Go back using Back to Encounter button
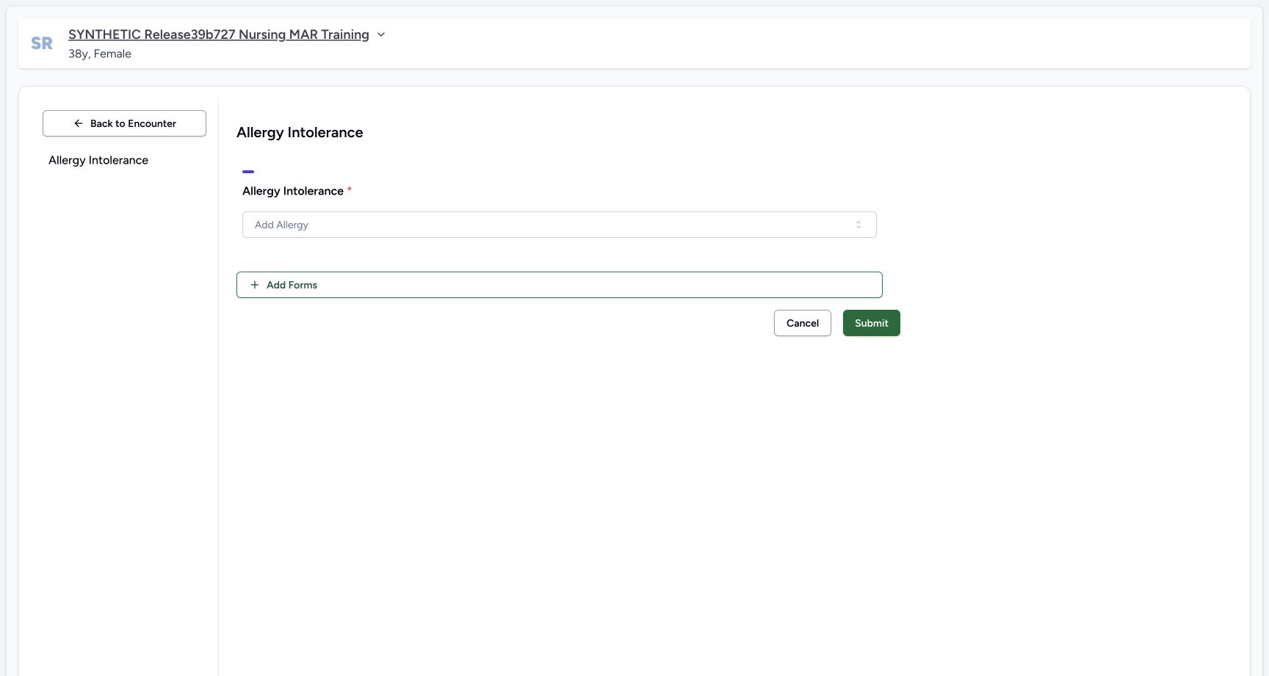Image resolution: width=1269 pixels, height=676 pixels. [x=124, y=123]
